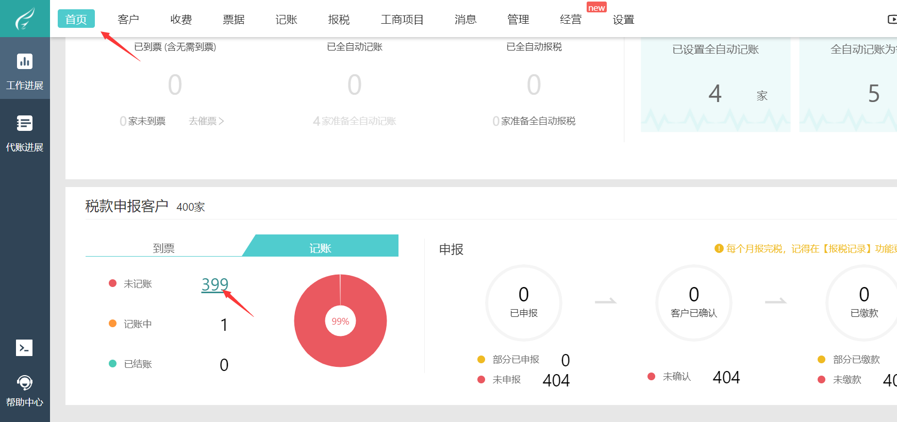
Task: Click the app logo in top-left corner
Action: coord(25,19)
